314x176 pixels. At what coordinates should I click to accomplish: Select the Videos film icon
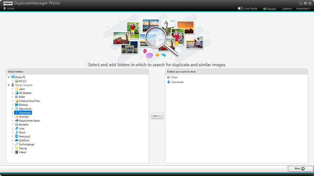(x=17, y=152)
